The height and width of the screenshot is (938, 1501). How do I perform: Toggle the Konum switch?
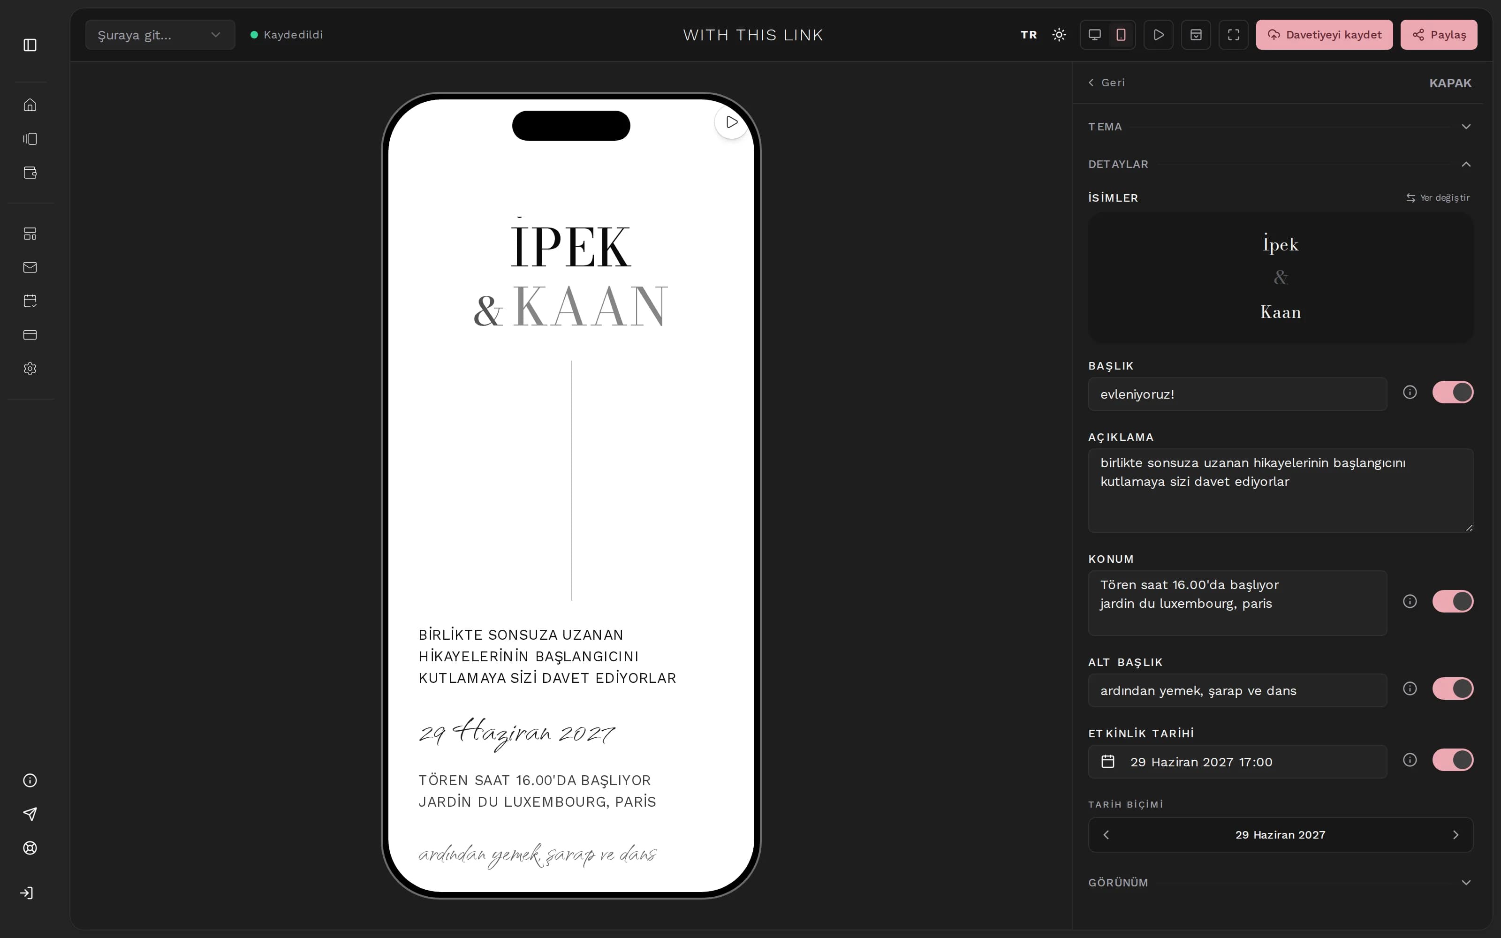(x=1453, y=601)
